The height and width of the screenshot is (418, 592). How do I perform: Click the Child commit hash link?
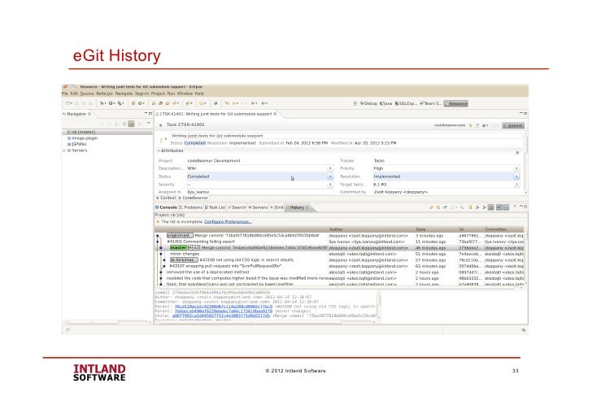221,316
